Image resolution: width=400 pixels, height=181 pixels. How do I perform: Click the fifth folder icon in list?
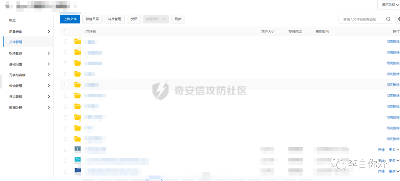[x=77, y=85]
